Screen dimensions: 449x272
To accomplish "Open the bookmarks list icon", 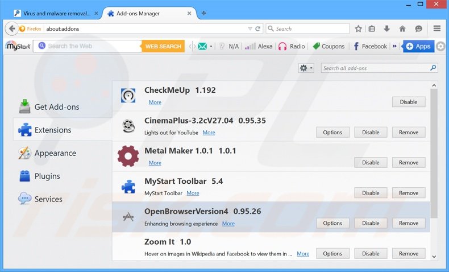I will pyautogui.click(x=372, y=28).
